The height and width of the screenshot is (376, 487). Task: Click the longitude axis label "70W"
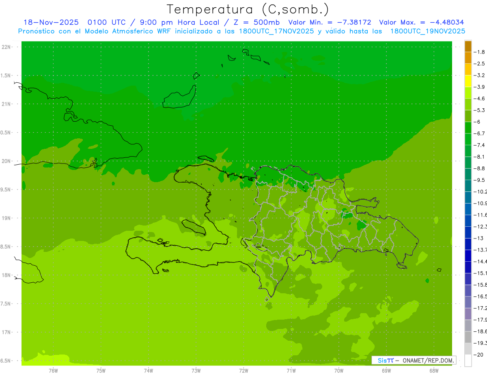(x=339, y=370)
